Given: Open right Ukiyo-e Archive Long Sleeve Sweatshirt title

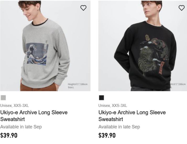Looking at the screenshot, I should pyautogui.click(x=132, y=116).
